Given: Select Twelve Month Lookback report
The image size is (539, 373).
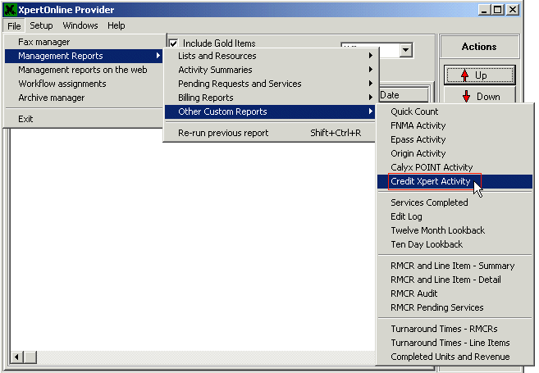Looking at the screenshot, I should coord(454,230).
